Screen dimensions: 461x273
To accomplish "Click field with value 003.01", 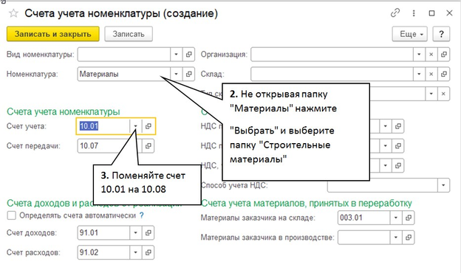I will pos(363,218).
